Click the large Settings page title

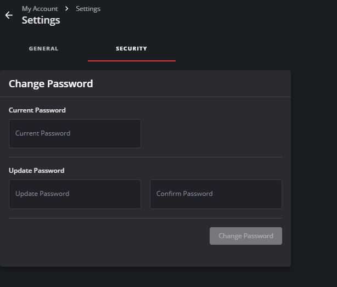(41, 20)
